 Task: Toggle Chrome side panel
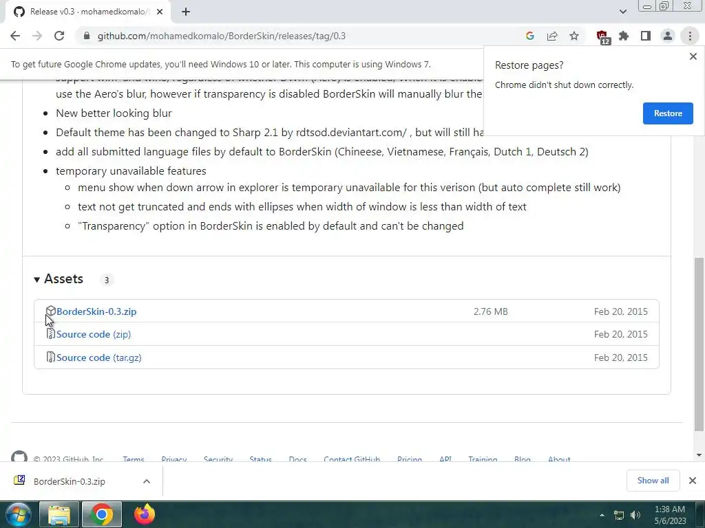646,36
